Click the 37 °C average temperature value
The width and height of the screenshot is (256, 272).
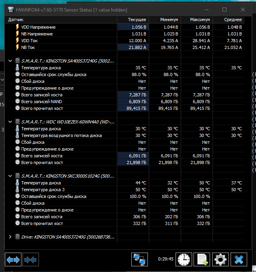(x=236, y=183)
